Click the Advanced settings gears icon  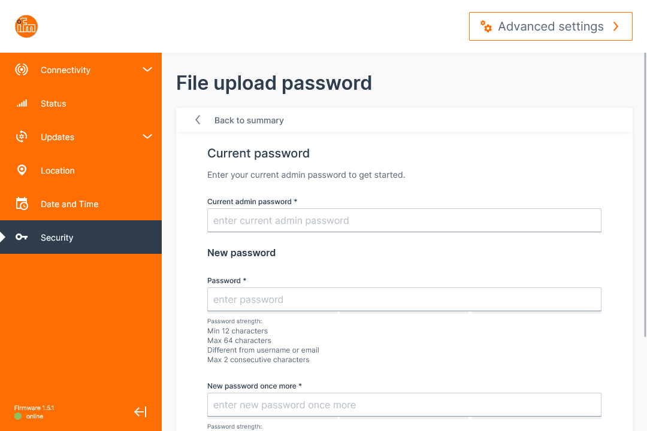486,26
